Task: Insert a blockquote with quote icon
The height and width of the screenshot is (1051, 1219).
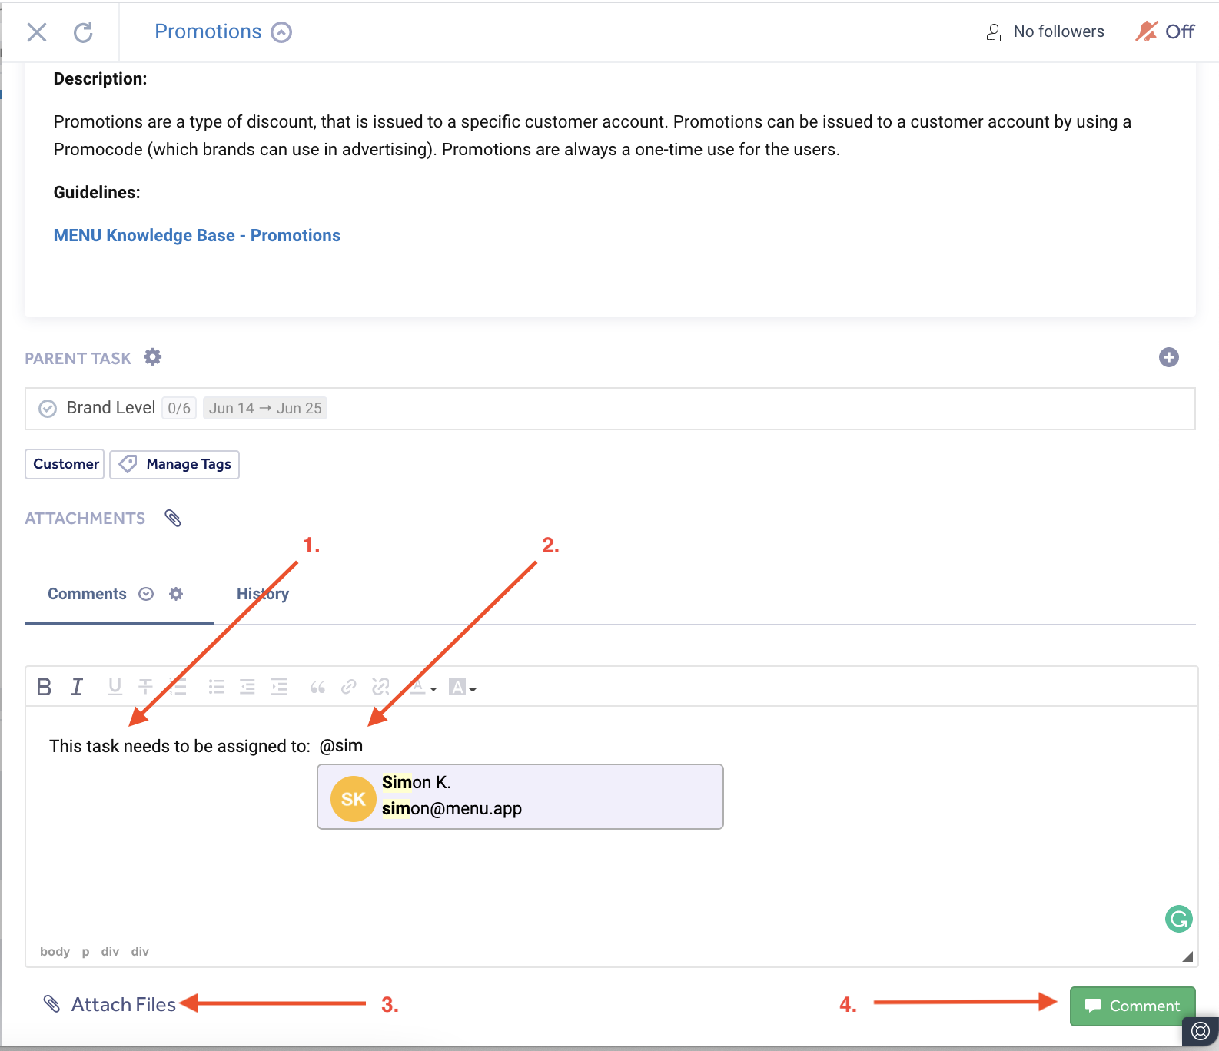Action: tap(317, 687)
